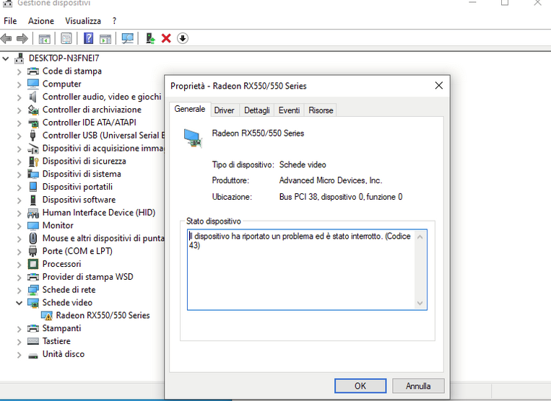Switch to the Dettagli tab

point(257,110)
